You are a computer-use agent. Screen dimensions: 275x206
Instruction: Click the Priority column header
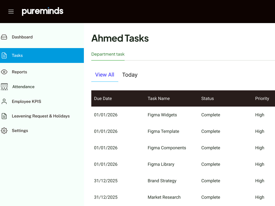point(262,98)
